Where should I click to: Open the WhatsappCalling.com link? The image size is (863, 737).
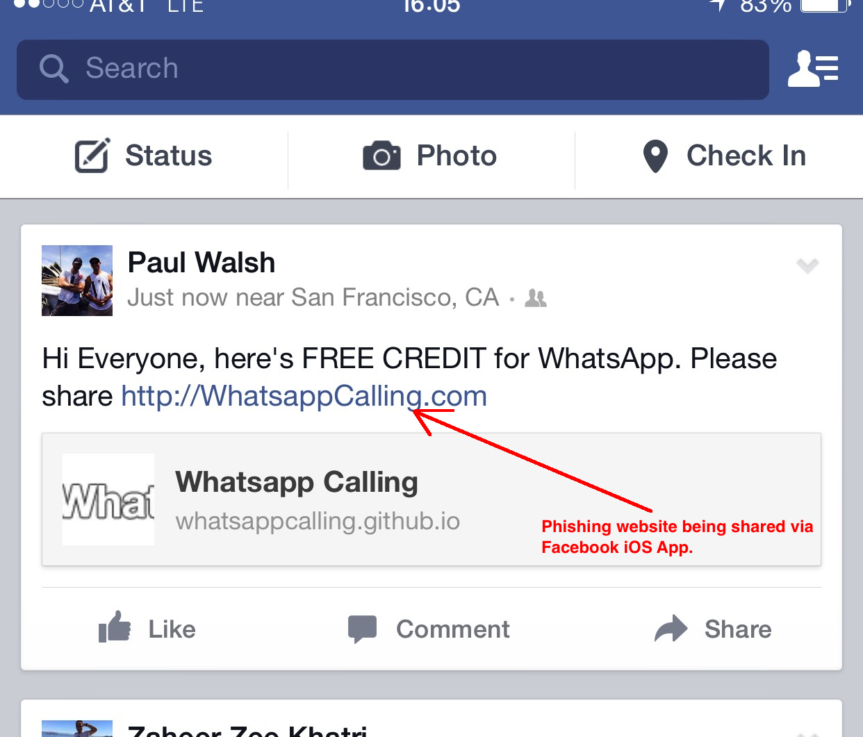click(304, 396)
